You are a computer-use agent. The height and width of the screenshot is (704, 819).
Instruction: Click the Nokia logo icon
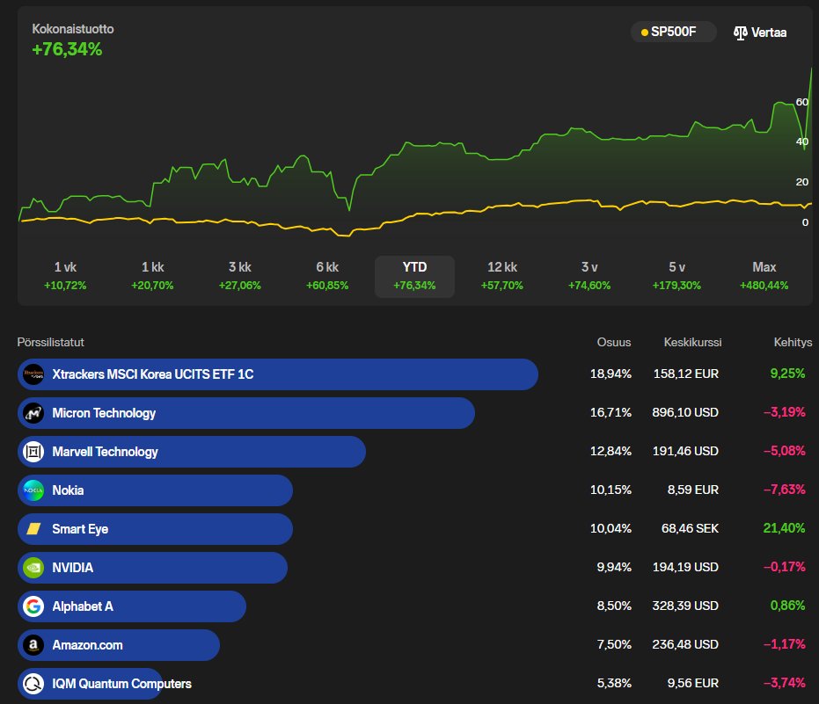pyautogui.click(x=33, y=490)
